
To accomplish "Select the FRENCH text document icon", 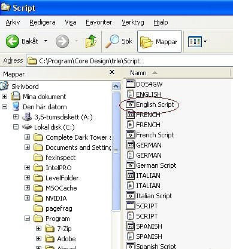I will 130,125.
